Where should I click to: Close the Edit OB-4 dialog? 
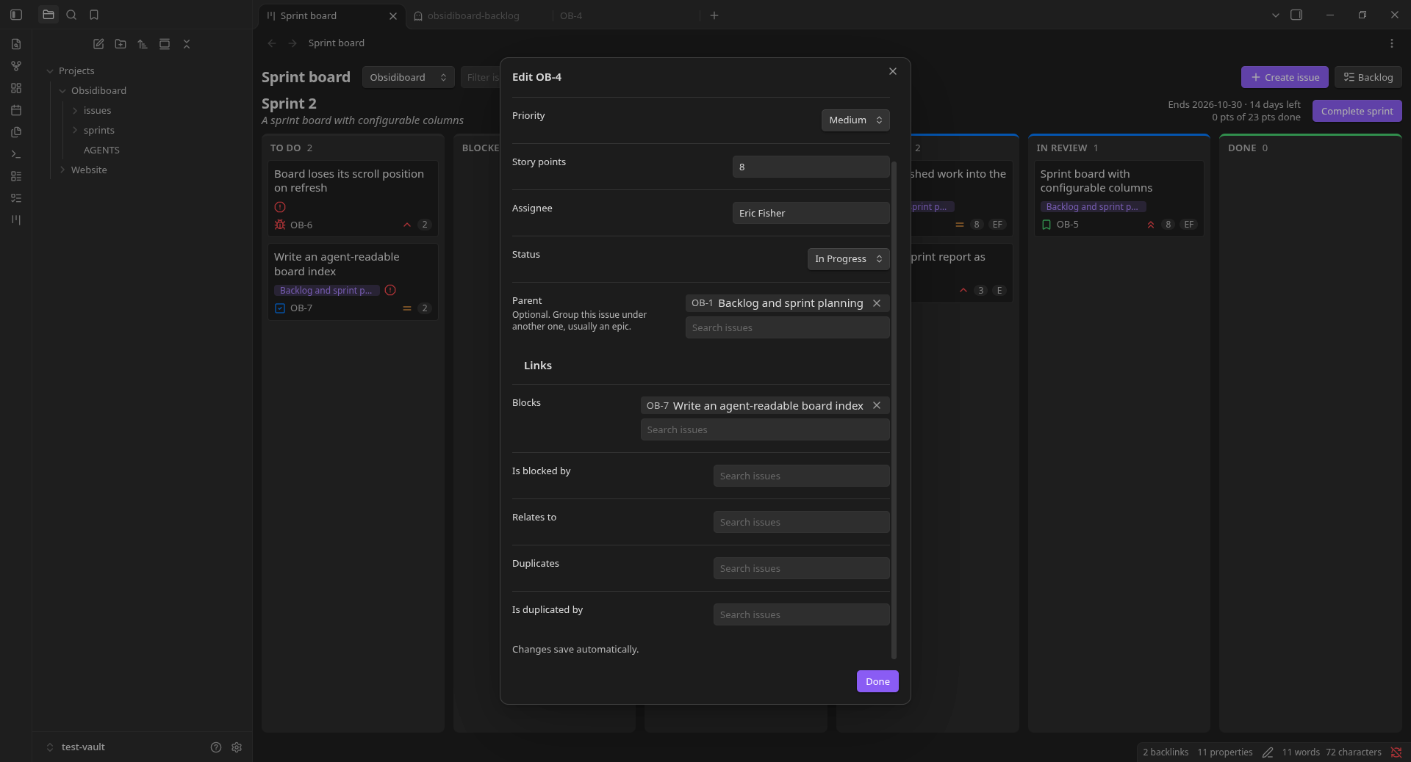click(893, 71)
